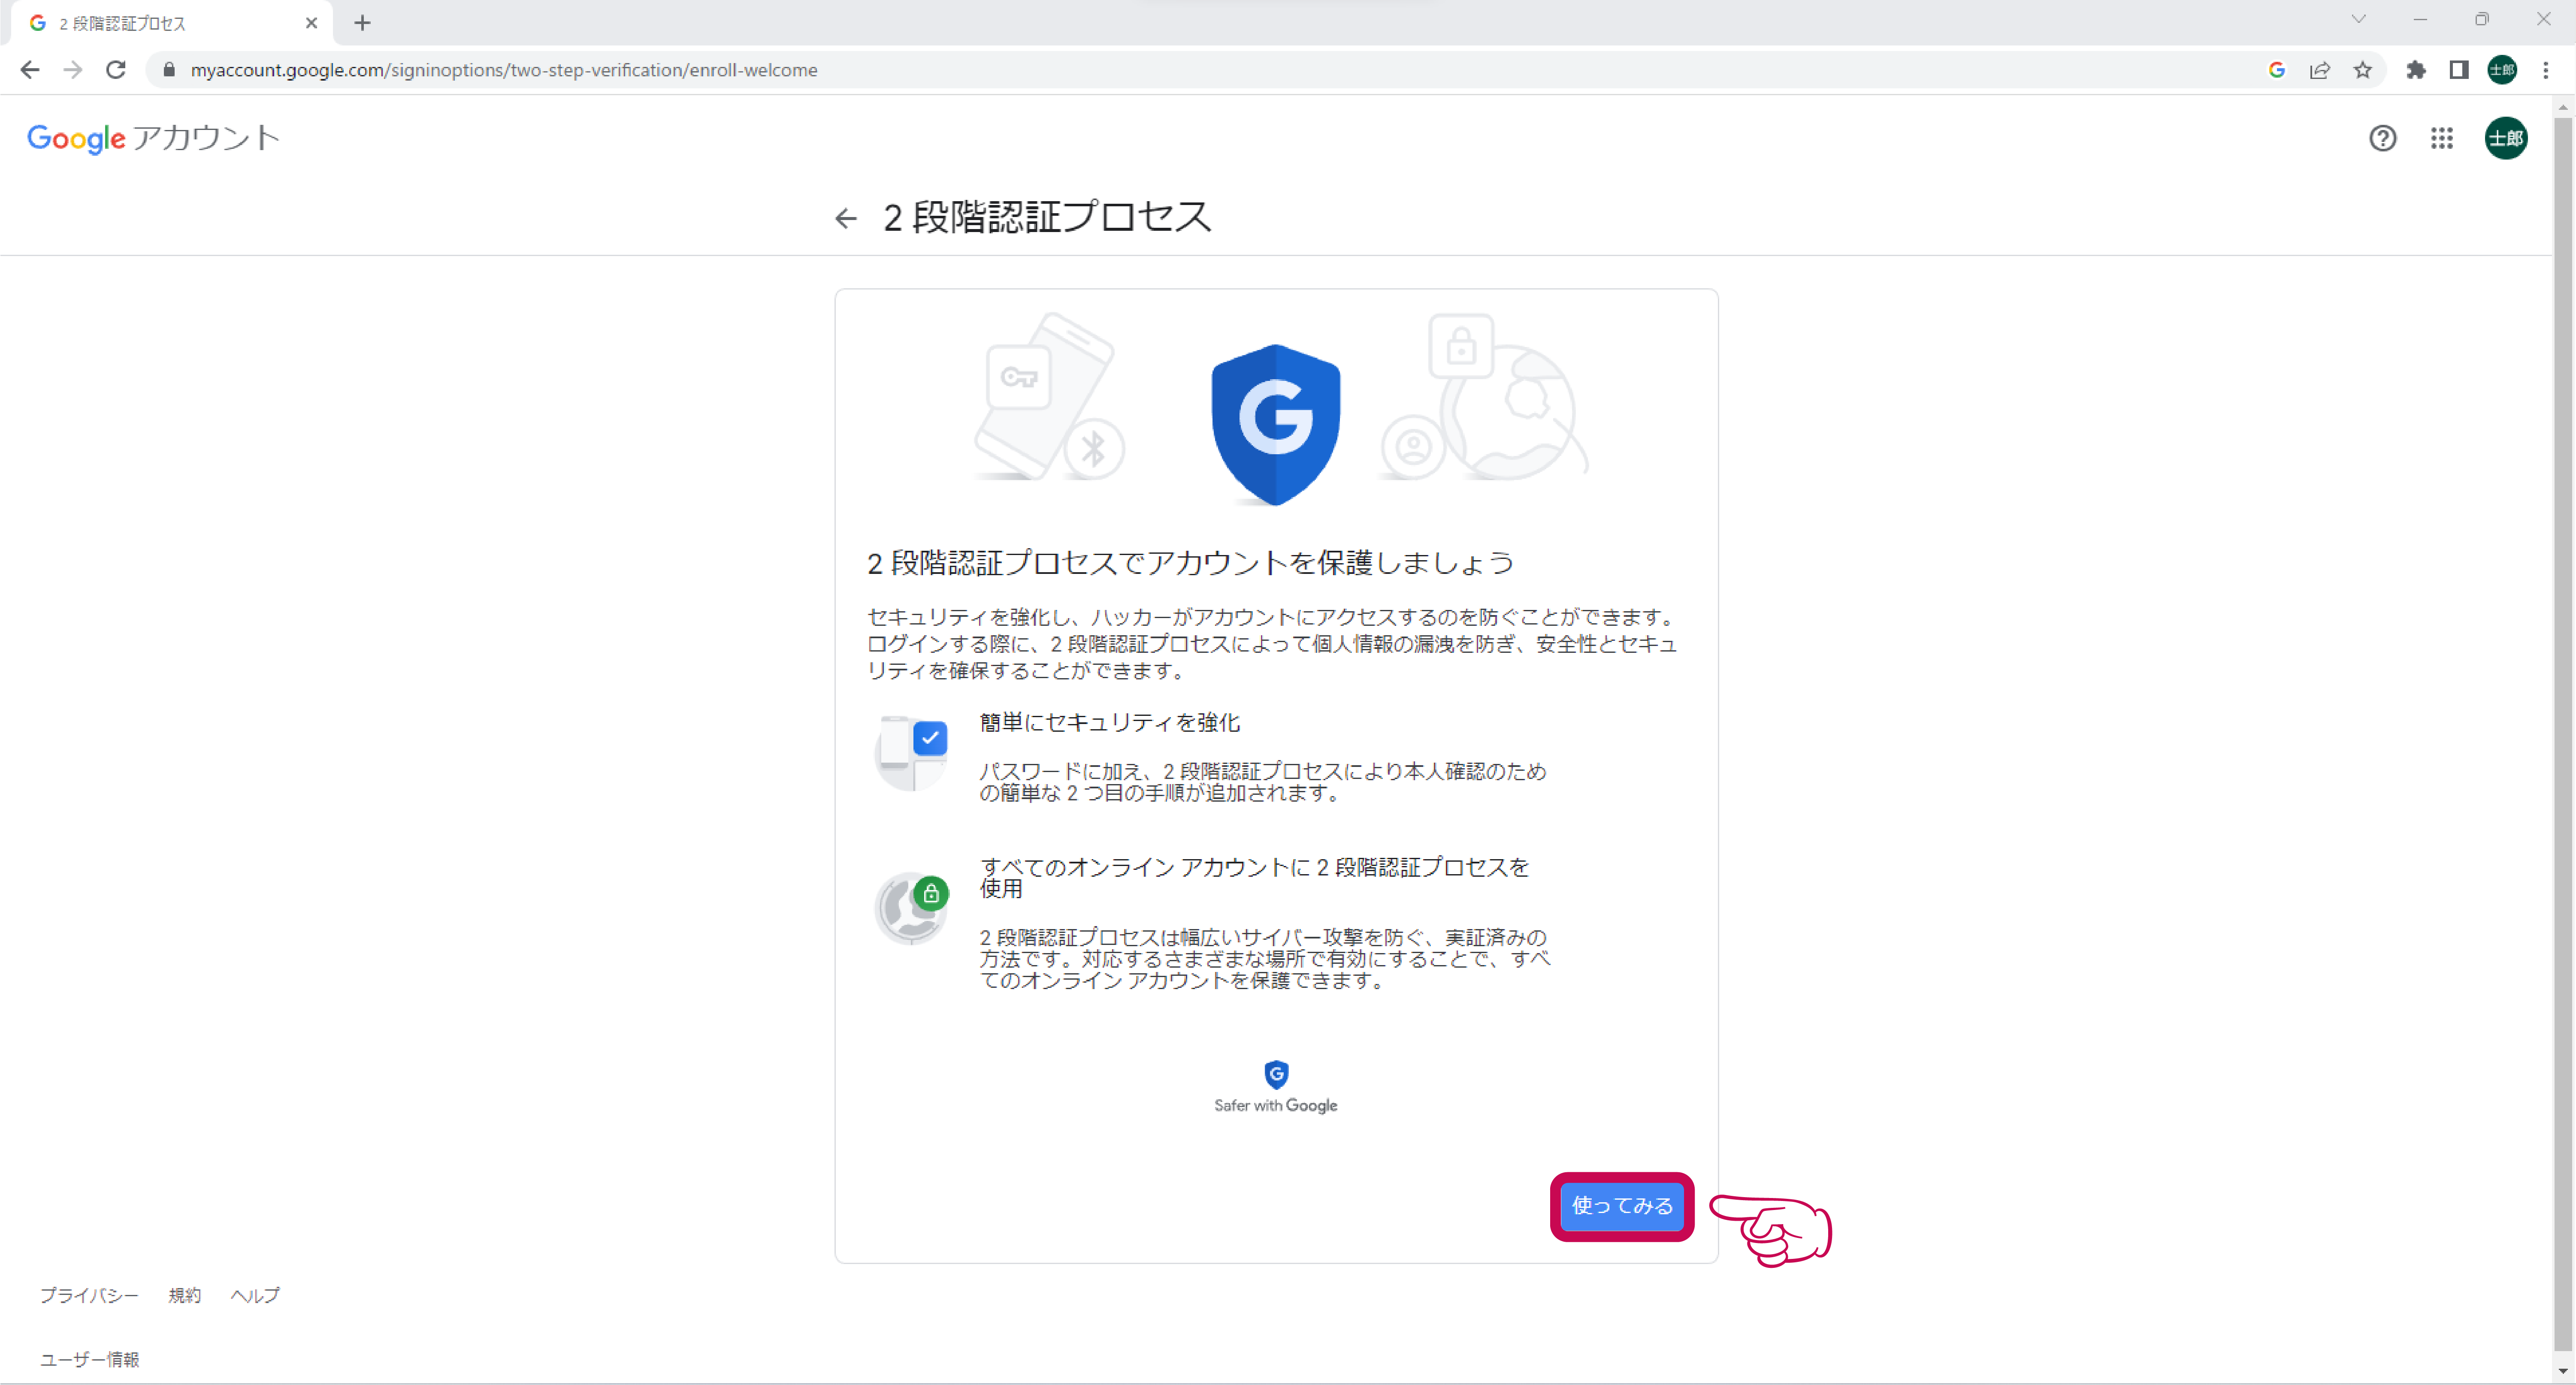The image size is (2576, 1385).
Task: Click the heading 2 段階認証プロセスでアカウントを保護しましょう
Action: click(1190, 563)
